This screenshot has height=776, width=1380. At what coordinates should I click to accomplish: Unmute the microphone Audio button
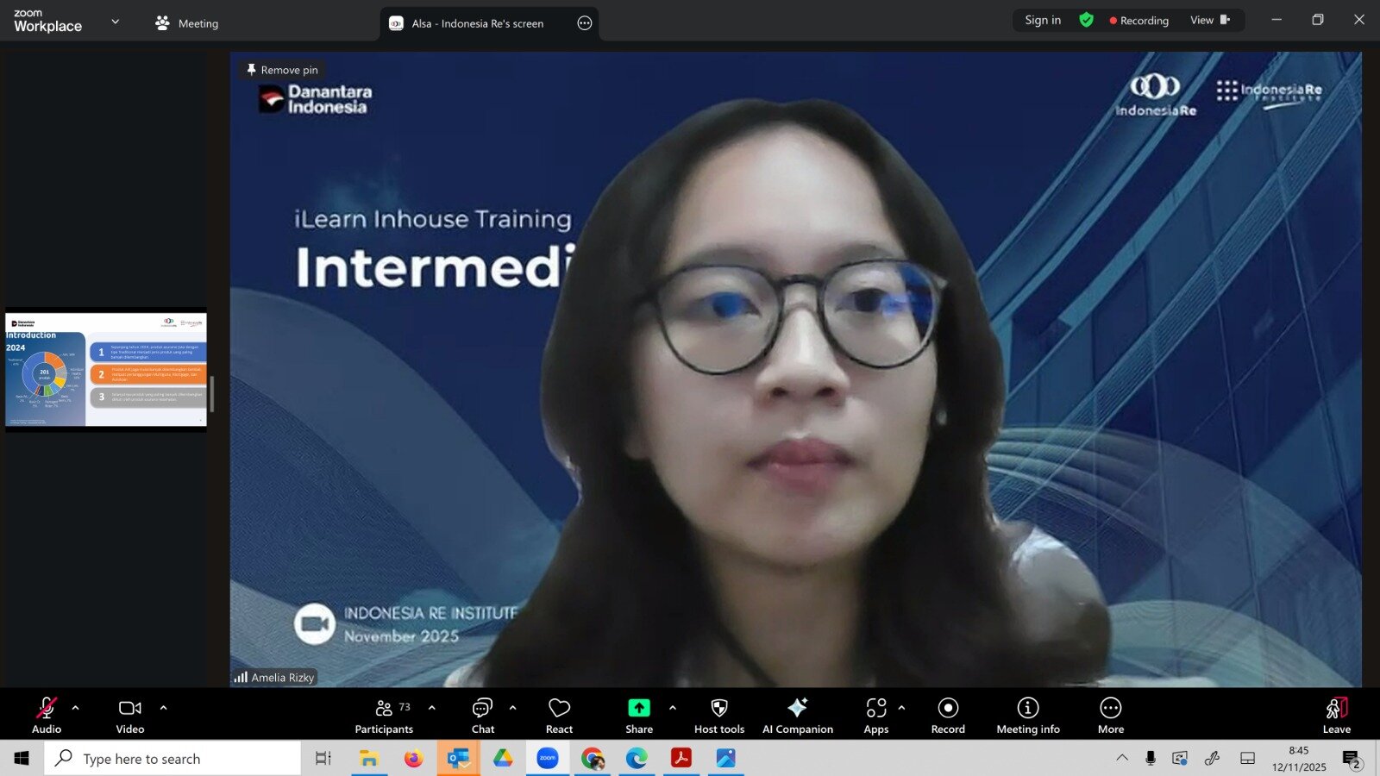[x=47, y=715]
